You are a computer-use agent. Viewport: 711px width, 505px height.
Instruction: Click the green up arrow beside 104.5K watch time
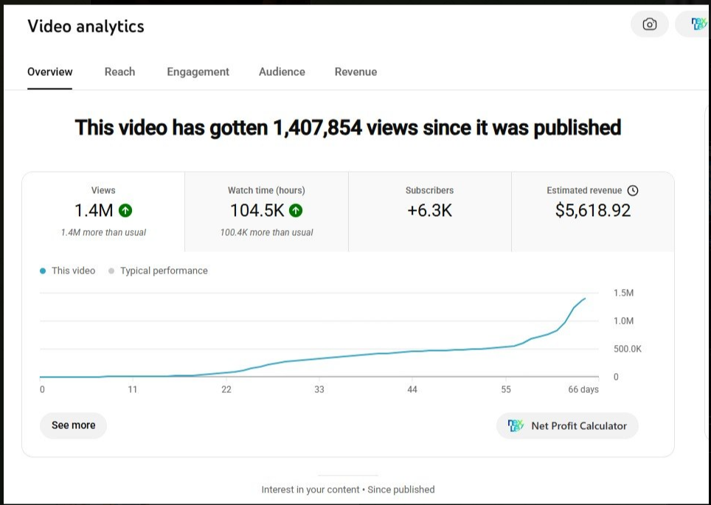tap(296, 211)
